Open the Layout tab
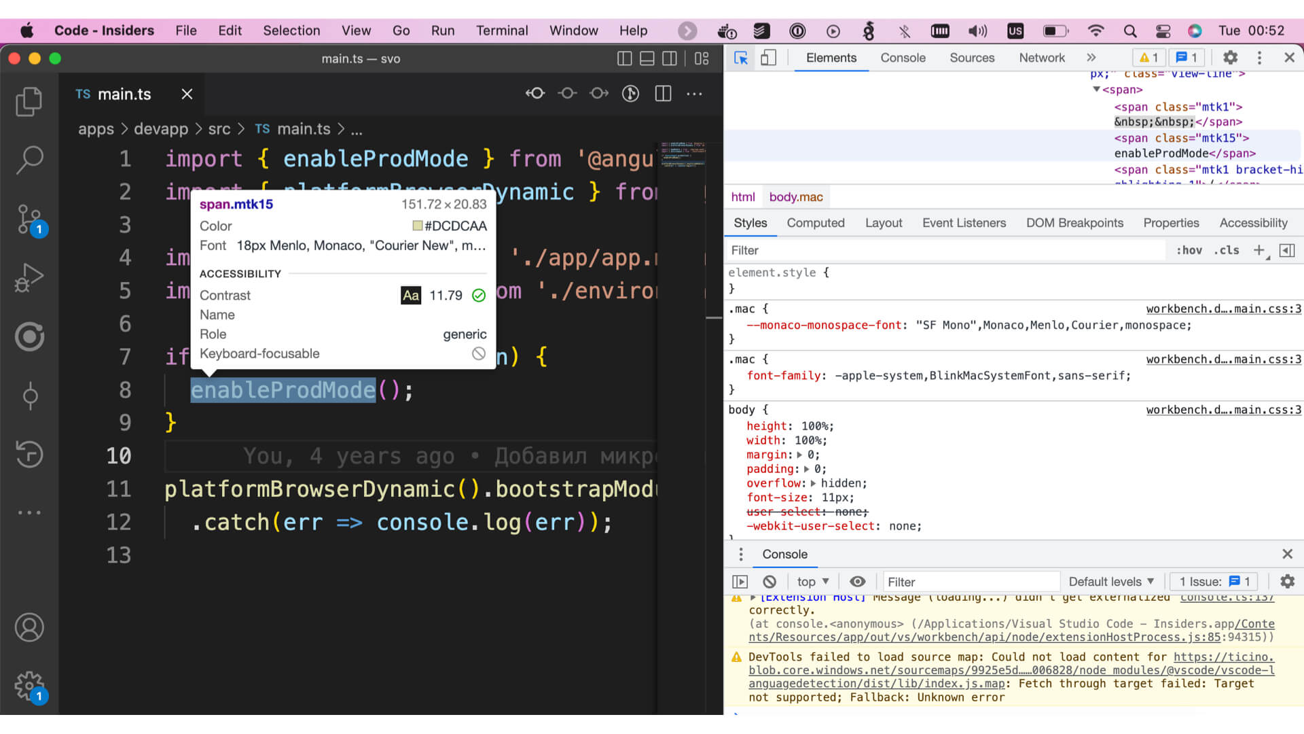 tap(884, 223)
